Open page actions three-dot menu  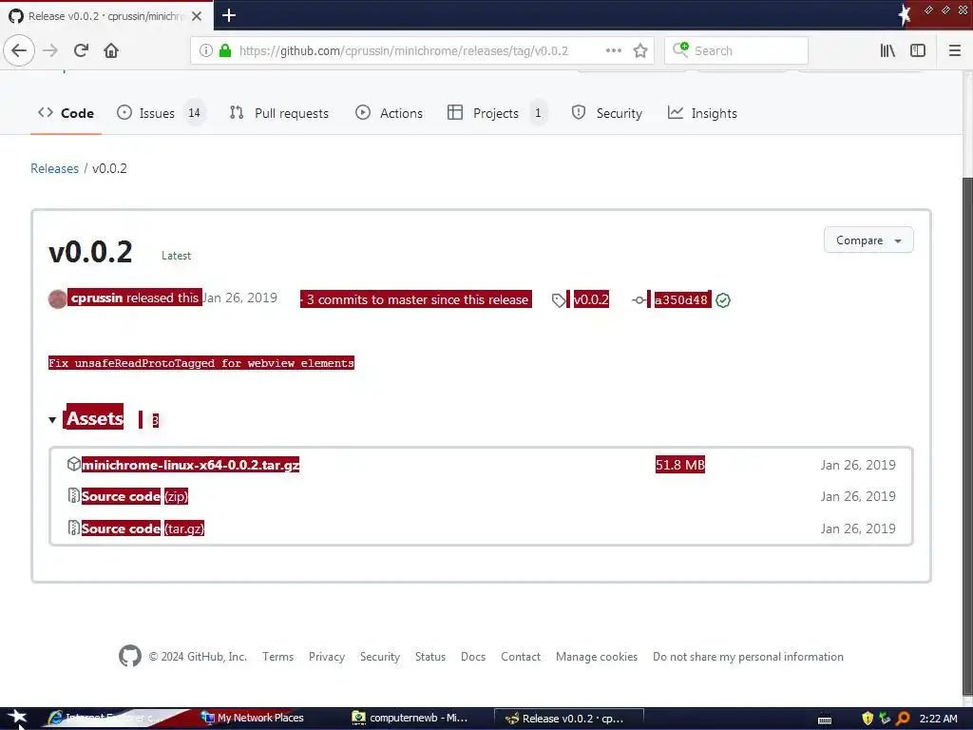point(613,50)
